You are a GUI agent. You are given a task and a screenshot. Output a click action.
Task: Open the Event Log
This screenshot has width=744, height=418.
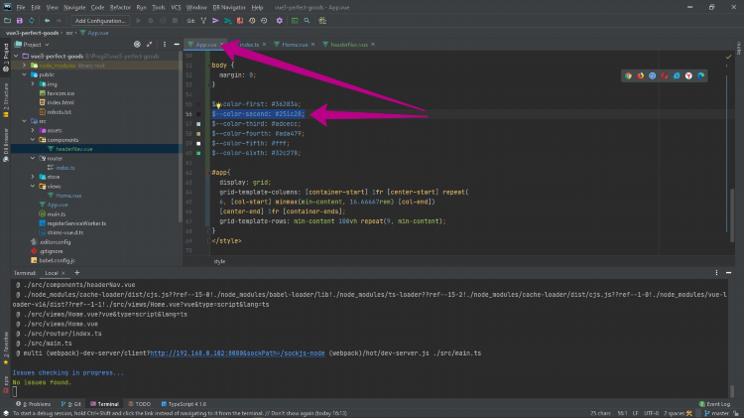[x=714, y=404]
